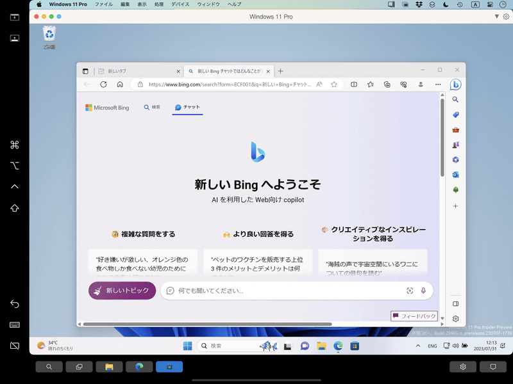Open the Recycle Bin desktop icon

pos(49,37)
